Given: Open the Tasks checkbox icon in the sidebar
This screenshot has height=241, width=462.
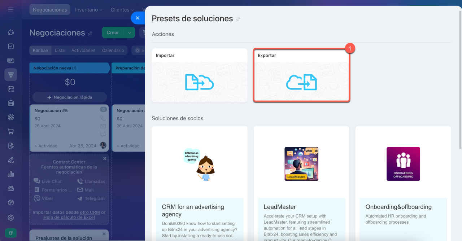Looking at the screenshot, I should pyautogui.click(x=11, y=46).
